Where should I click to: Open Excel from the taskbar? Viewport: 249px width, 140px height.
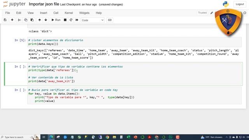(x=128, y=137)
